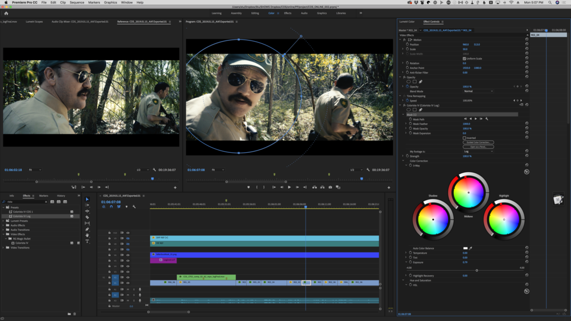Open the Markers menu
The image size is (571, 321).
click(94, 2)
